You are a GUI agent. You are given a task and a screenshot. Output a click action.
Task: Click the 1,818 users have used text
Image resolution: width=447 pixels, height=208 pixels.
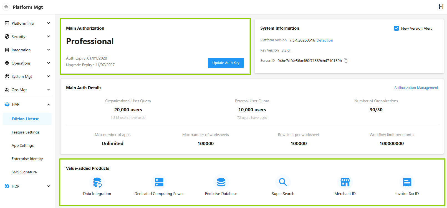tap(128, 117)
